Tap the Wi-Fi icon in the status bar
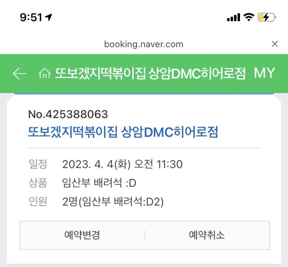The image size is (288, 267). click(x=249, y=17)
